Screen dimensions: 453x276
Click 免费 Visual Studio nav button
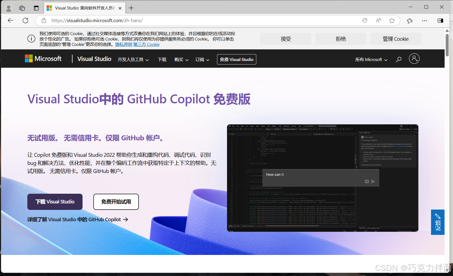[x=237, y=59]
